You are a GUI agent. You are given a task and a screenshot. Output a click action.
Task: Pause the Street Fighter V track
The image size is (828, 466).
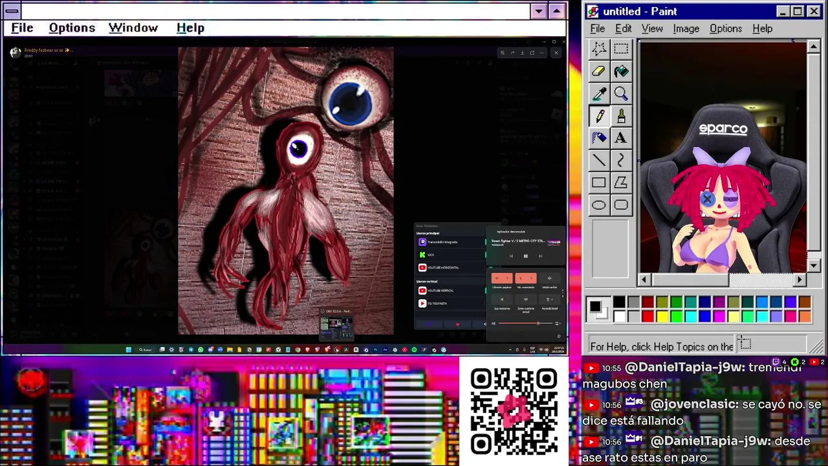tap(526, 256)
